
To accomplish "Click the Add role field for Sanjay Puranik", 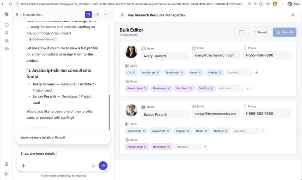I will (187, 147).
